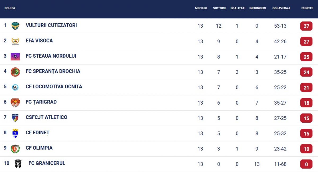The width and height of the screenshot is (318, 172).
Task: Click the red 37 points badge
Action: 306,26
